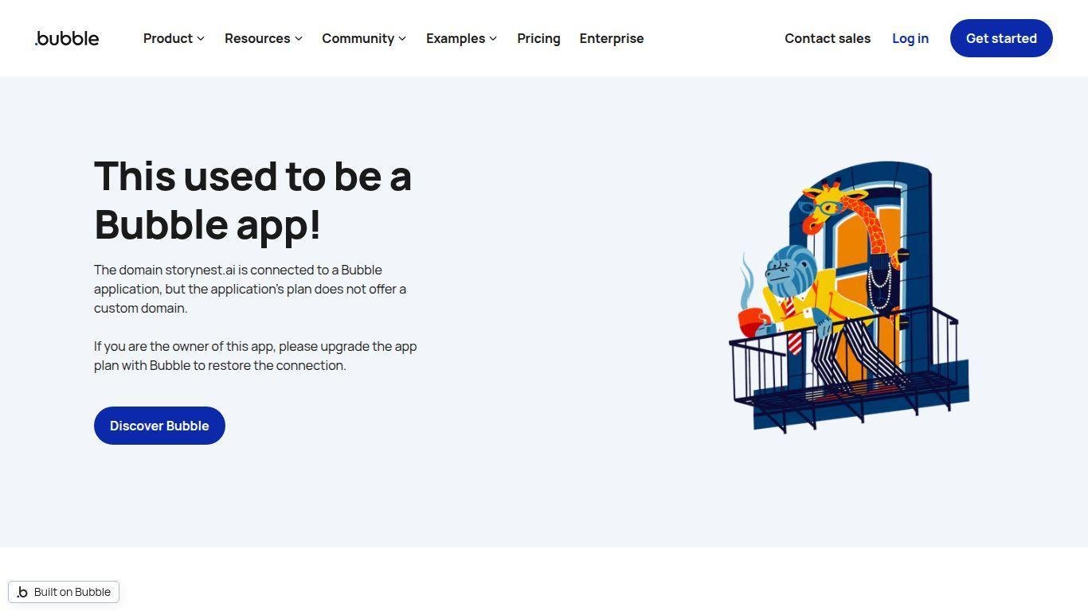1088x611 pixels.
Task: Click the Get started button
Action: point(1001,38)
